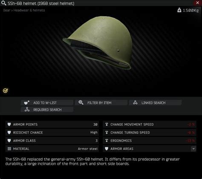Click the shield icon next to ARMOR POINTS

click(x=9, y=125)
